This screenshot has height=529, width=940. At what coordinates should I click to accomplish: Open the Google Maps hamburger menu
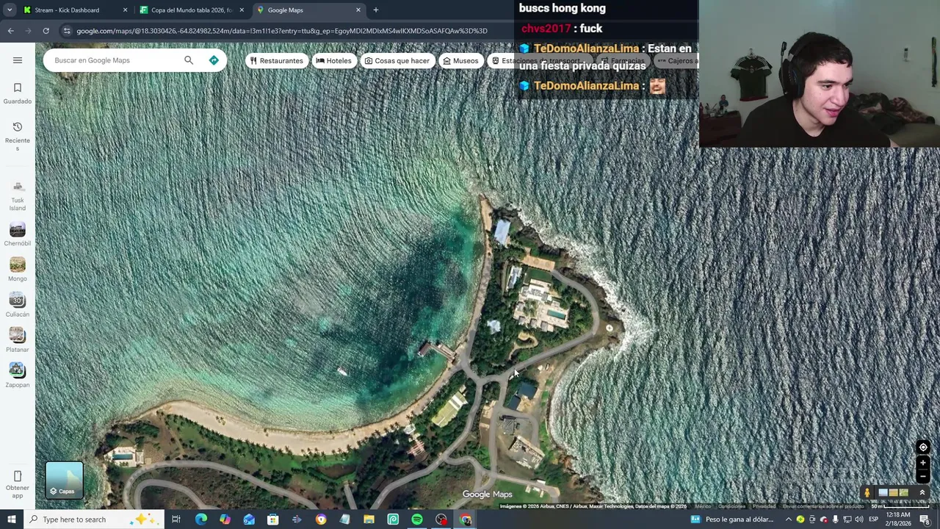coord(18,60)
